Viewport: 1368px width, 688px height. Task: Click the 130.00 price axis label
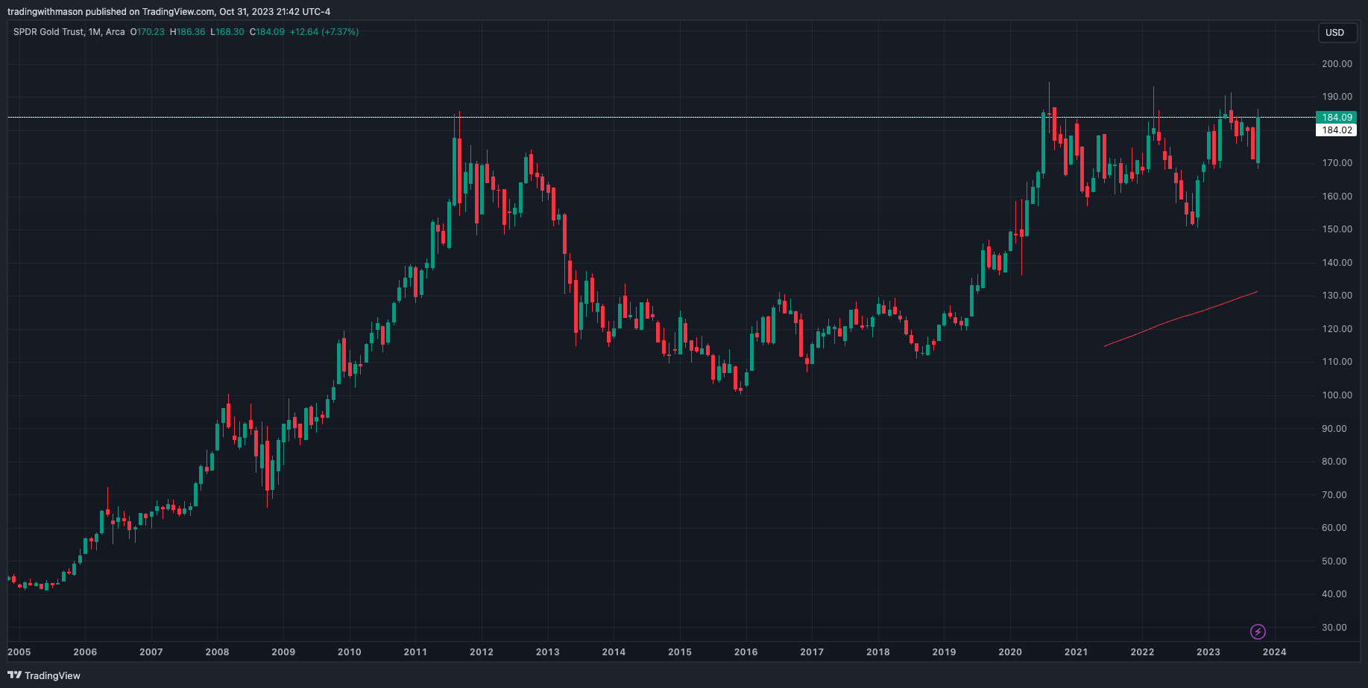click(x=1337, y=296)
